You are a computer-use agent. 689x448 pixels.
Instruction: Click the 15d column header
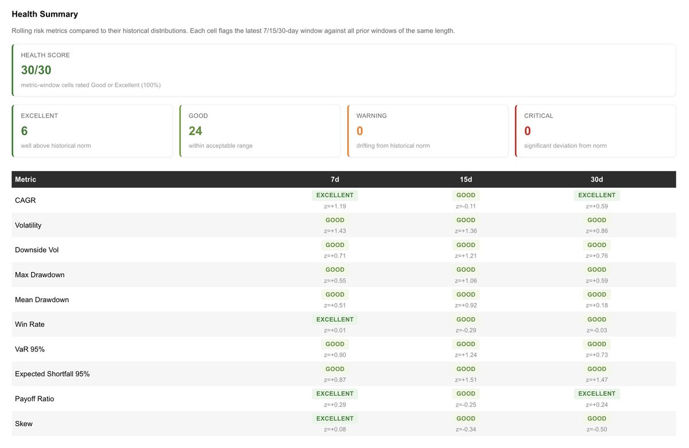(466, 179)
